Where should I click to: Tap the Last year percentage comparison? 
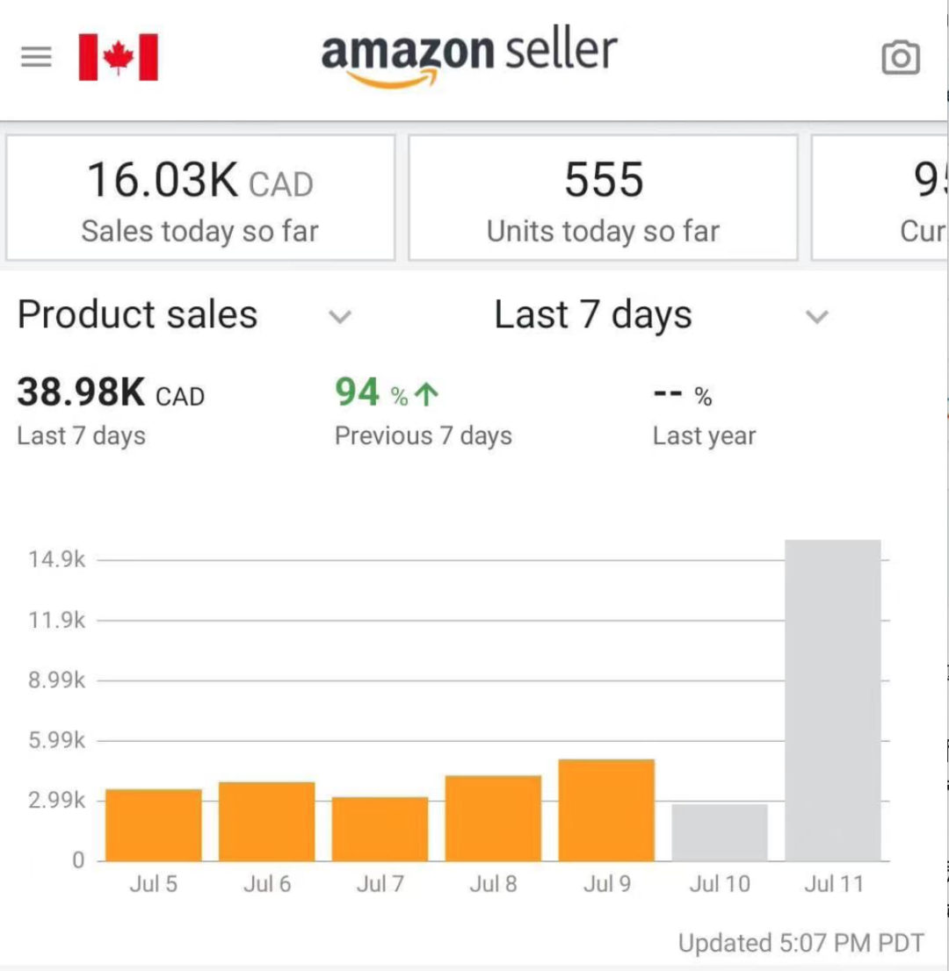point(704,414)
